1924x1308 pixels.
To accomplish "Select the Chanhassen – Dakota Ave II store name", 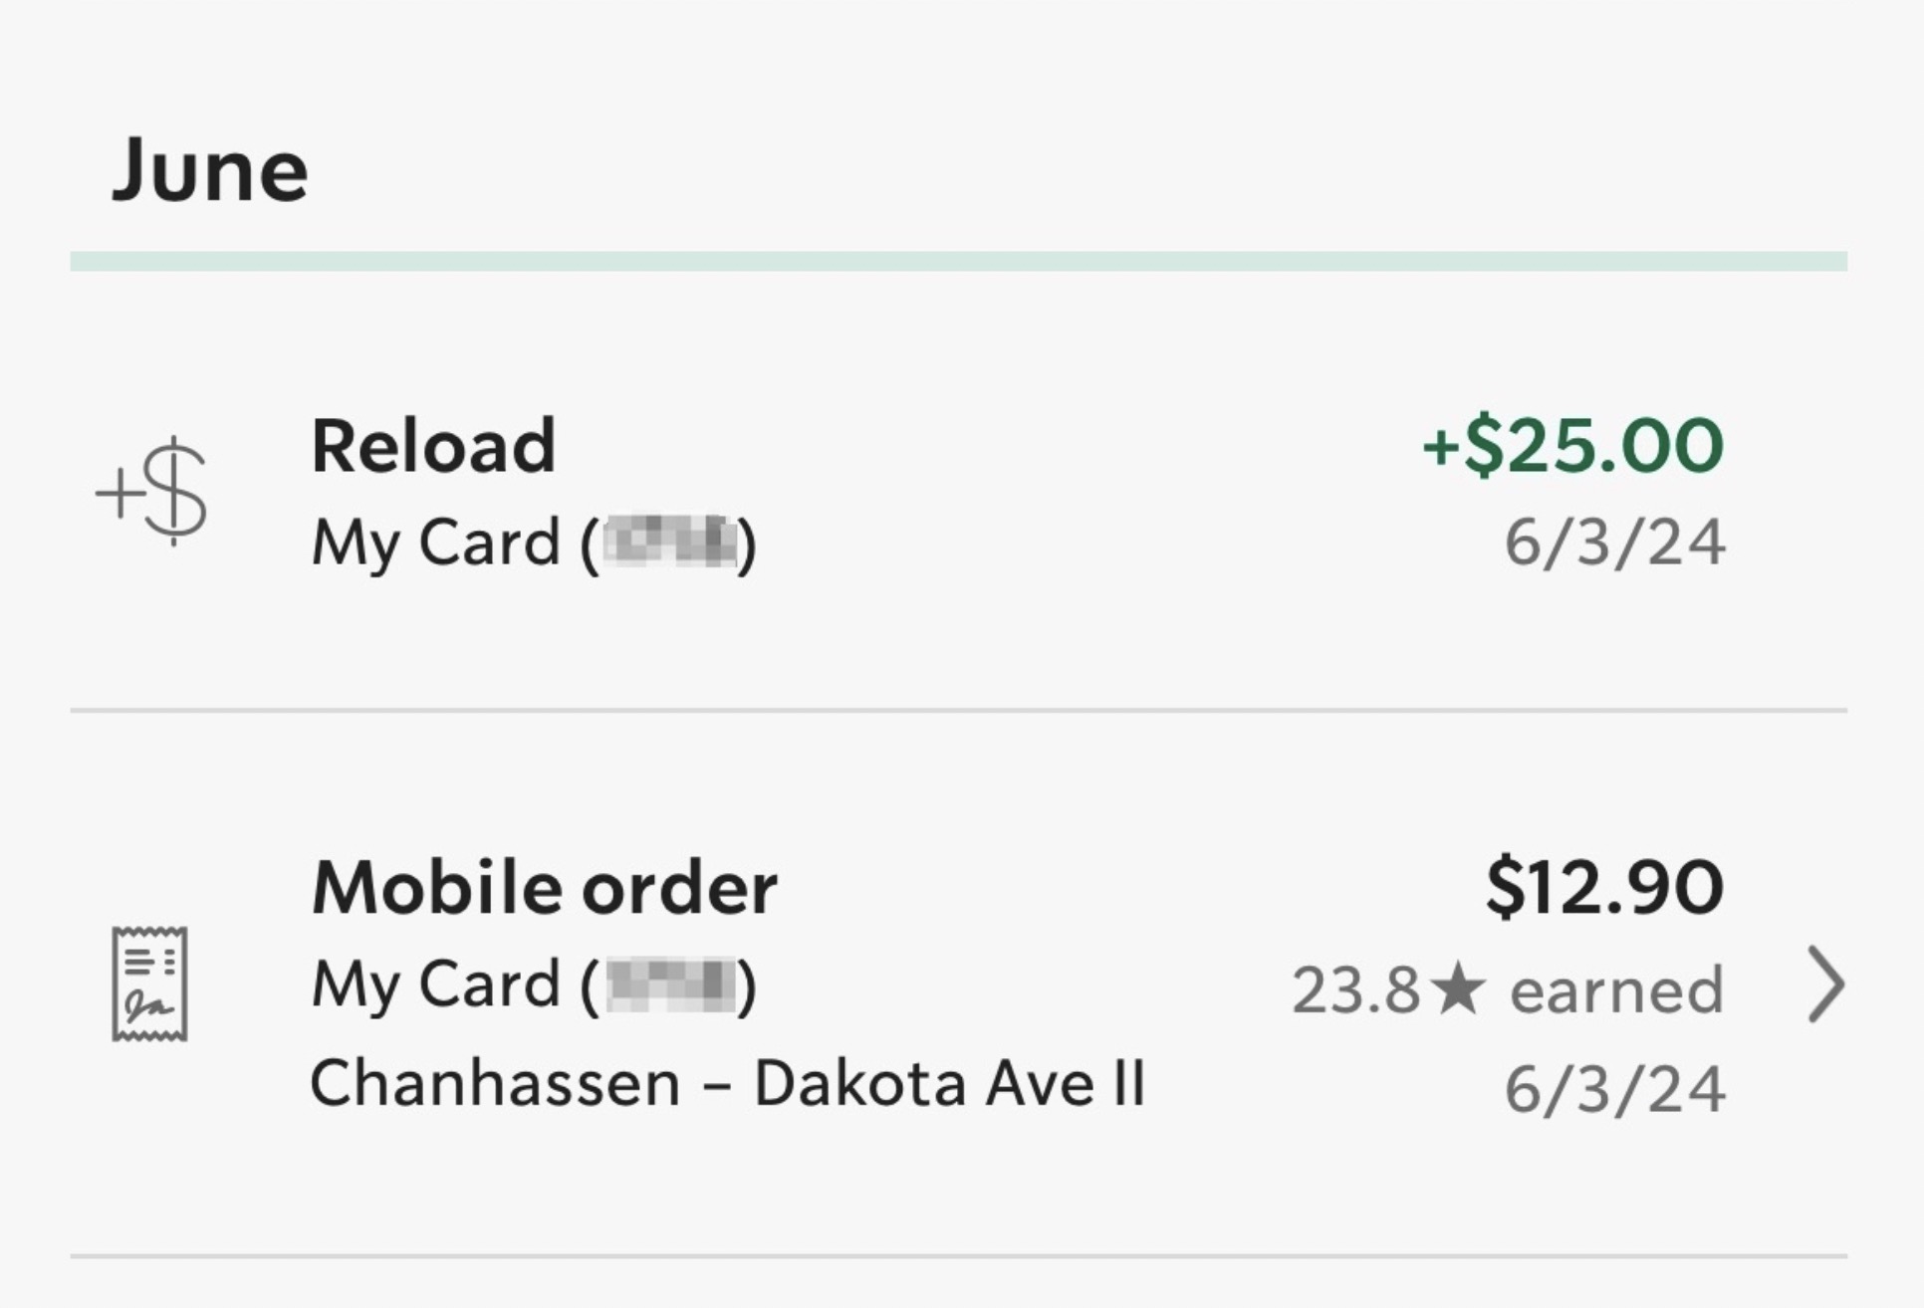I will pos(727,1084).
